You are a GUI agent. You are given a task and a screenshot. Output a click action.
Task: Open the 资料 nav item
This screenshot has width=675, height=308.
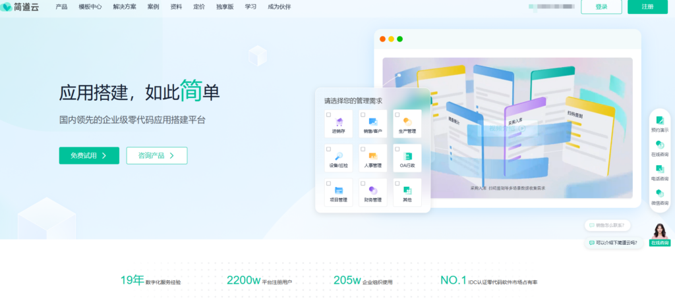[x=176, y=7]
